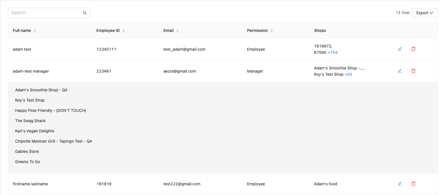Select Kari's Vegan Delights in the shop list
Viewport: 440px width, 195px height.
coord(35,131)
